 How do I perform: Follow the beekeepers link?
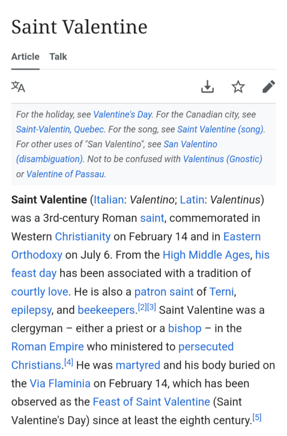(106, 310)
